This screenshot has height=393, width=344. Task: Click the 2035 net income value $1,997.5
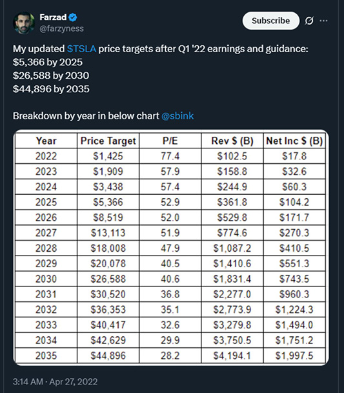294,356
